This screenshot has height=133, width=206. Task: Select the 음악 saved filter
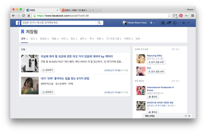[x=83, y=39]
